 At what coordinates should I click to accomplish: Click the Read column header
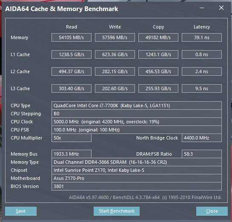tap(72, 27)
